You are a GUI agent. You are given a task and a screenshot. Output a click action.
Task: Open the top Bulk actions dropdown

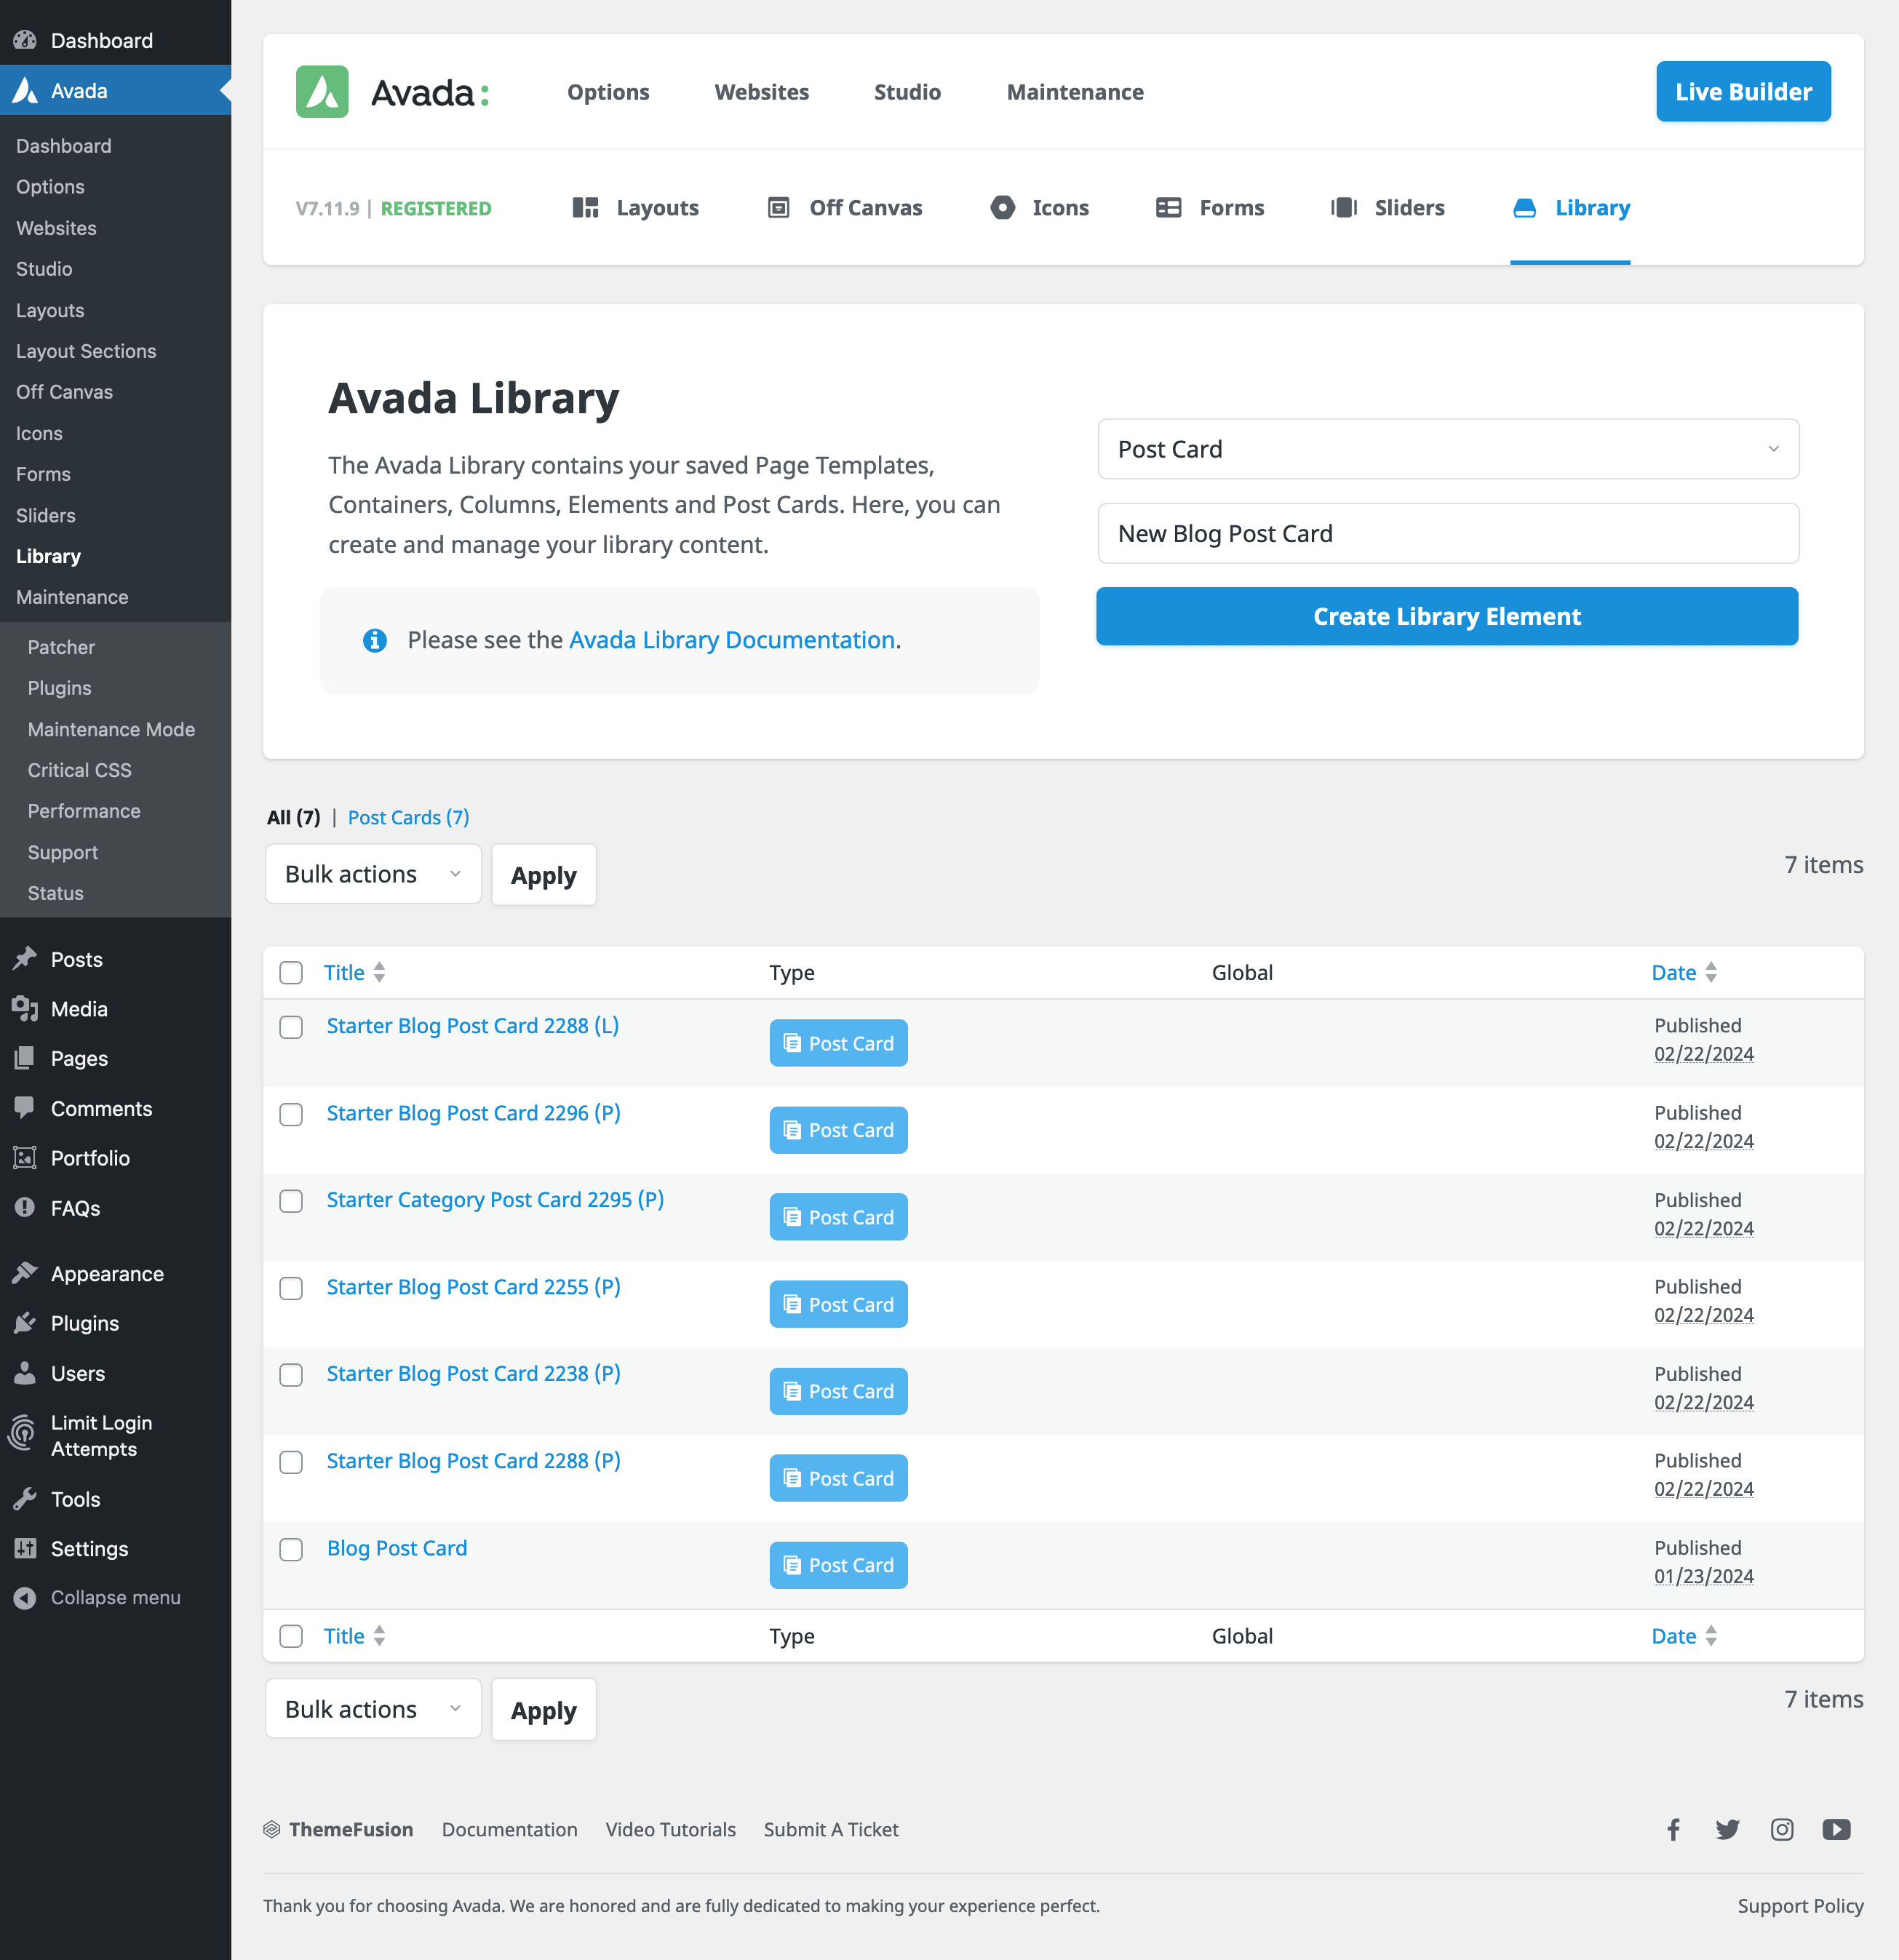(x=373, y=874)
